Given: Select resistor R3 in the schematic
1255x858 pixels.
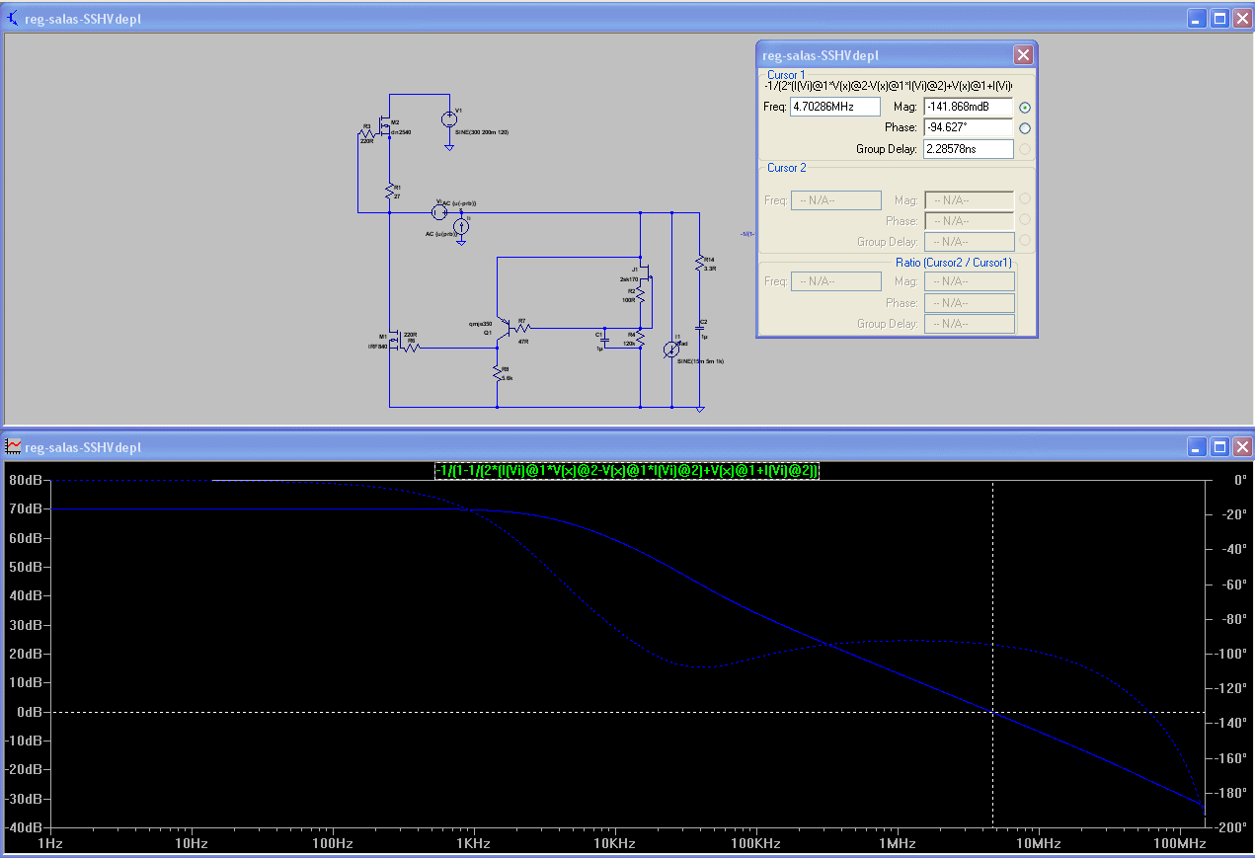Looking at the screenshot, I should tap(366, 135).
